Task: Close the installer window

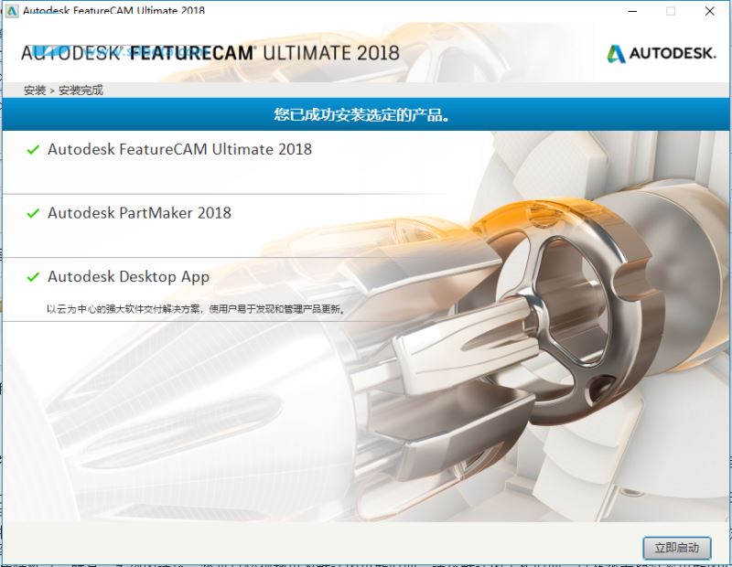Action: pyautogui.click(x=710, y=11)
